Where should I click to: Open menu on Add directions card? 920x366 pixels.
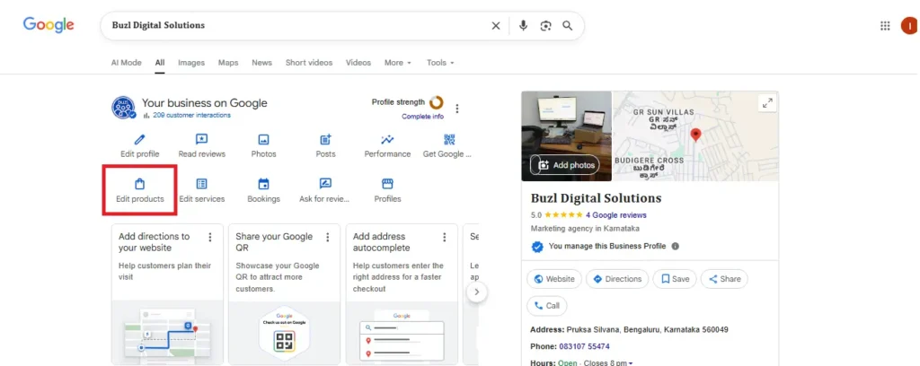coord(210,237)
